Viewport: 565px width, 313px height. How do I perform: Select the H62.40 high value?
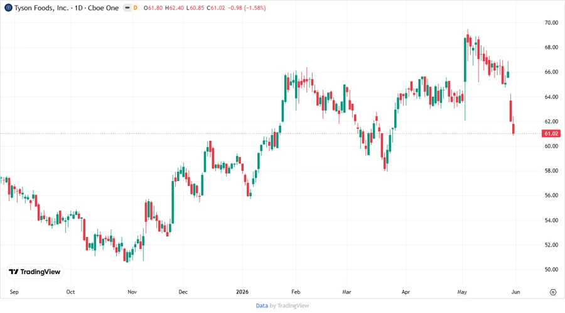pyautogui.click(x=175, y=8)
